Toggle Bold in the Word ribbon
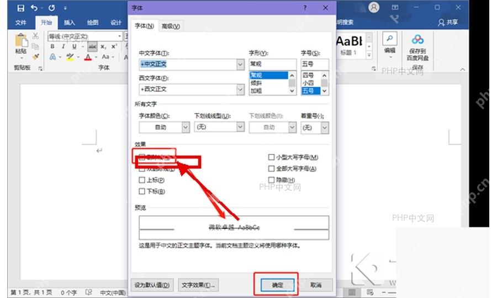The image size is (497, 298). pos(52,46)
